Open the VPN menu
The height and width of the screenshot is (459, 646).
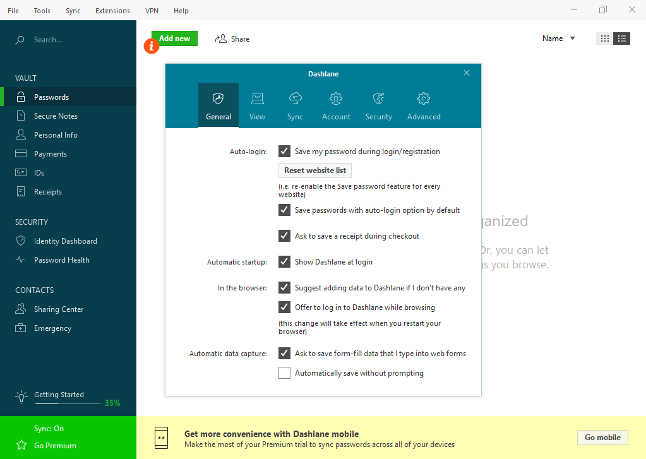pyautogui.click(x=152, y=11)
